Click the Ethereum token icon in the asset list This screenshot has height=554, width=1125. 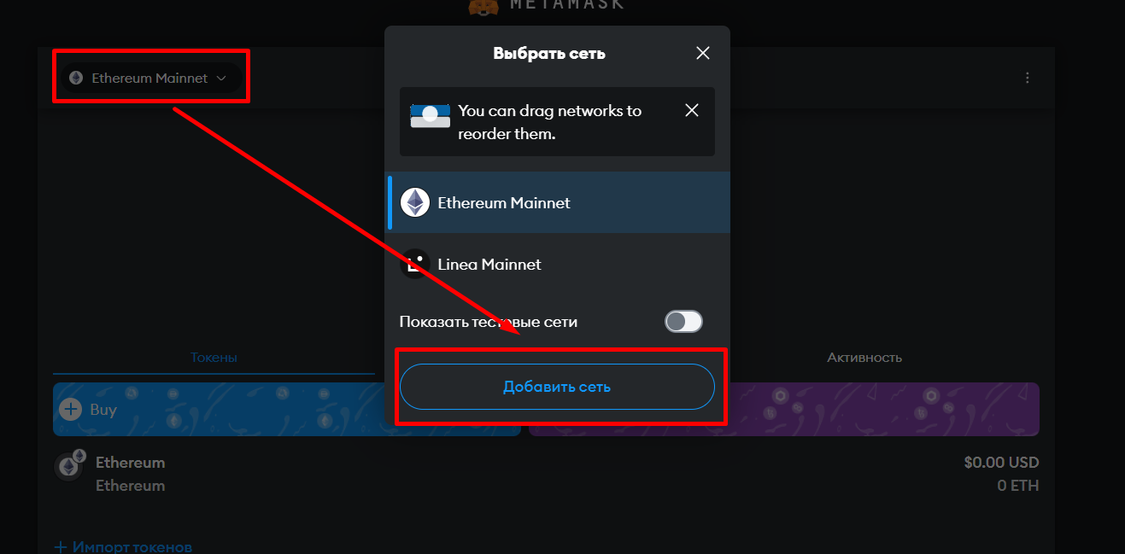coord(68,466)
